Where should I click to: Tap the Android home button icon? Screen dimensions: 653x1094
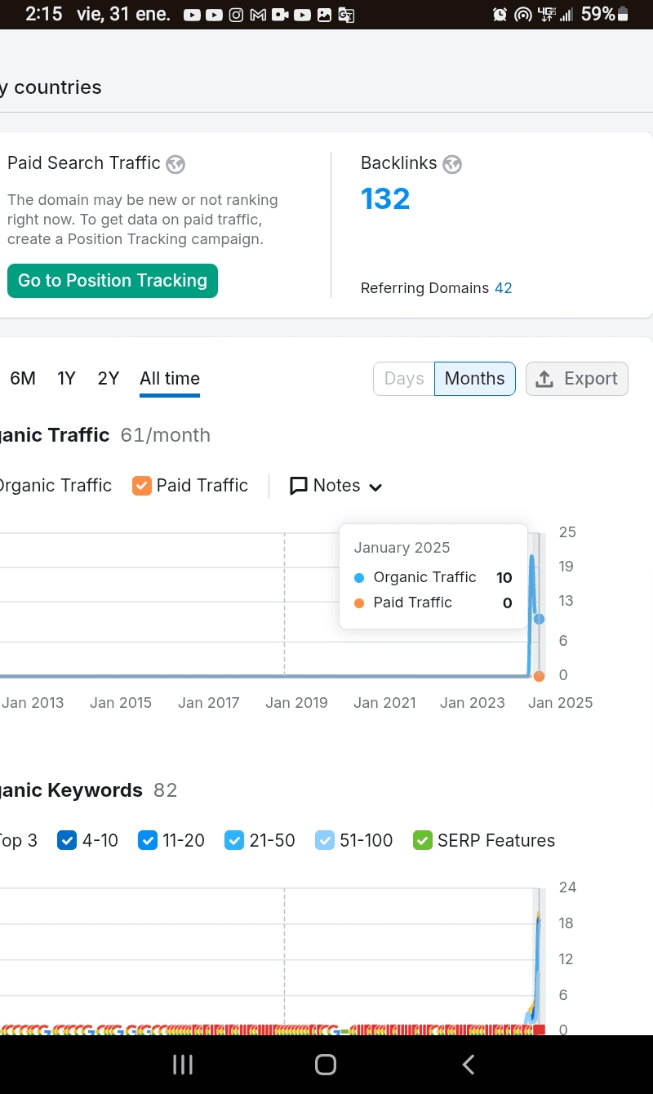pos(326,1064)
